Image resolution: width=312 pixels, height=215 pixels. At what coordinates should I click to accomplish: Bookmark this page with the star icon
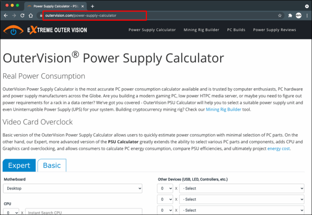(x=280, y=15)
